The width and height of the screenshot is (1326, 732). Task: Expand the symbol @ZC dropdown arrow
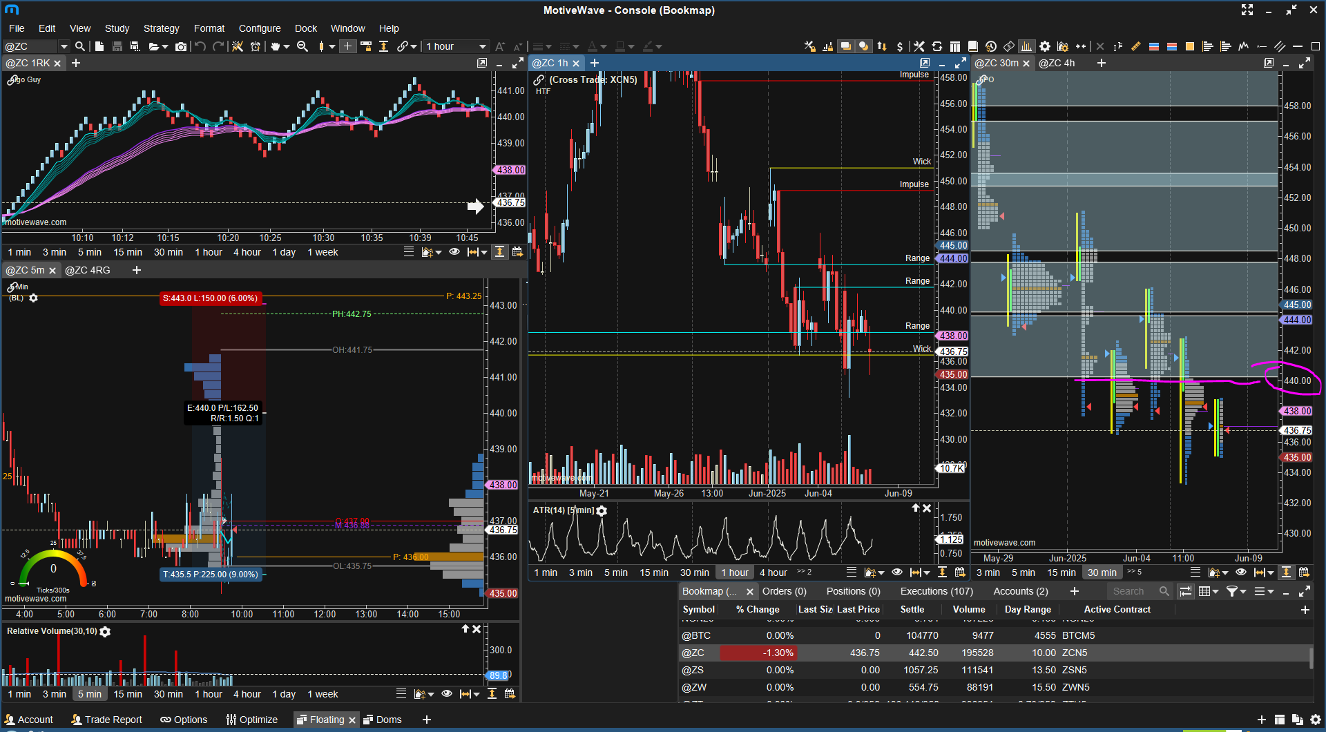64,46
